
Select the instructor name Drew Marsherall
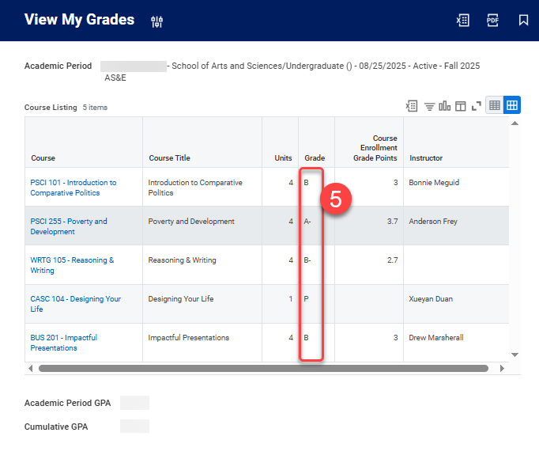[436, 337]
